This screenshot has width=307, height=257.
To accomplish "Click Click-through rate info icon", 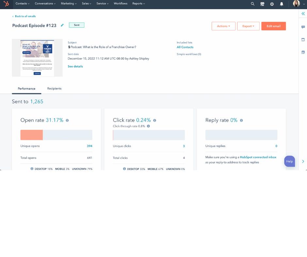I will point(148,126).
